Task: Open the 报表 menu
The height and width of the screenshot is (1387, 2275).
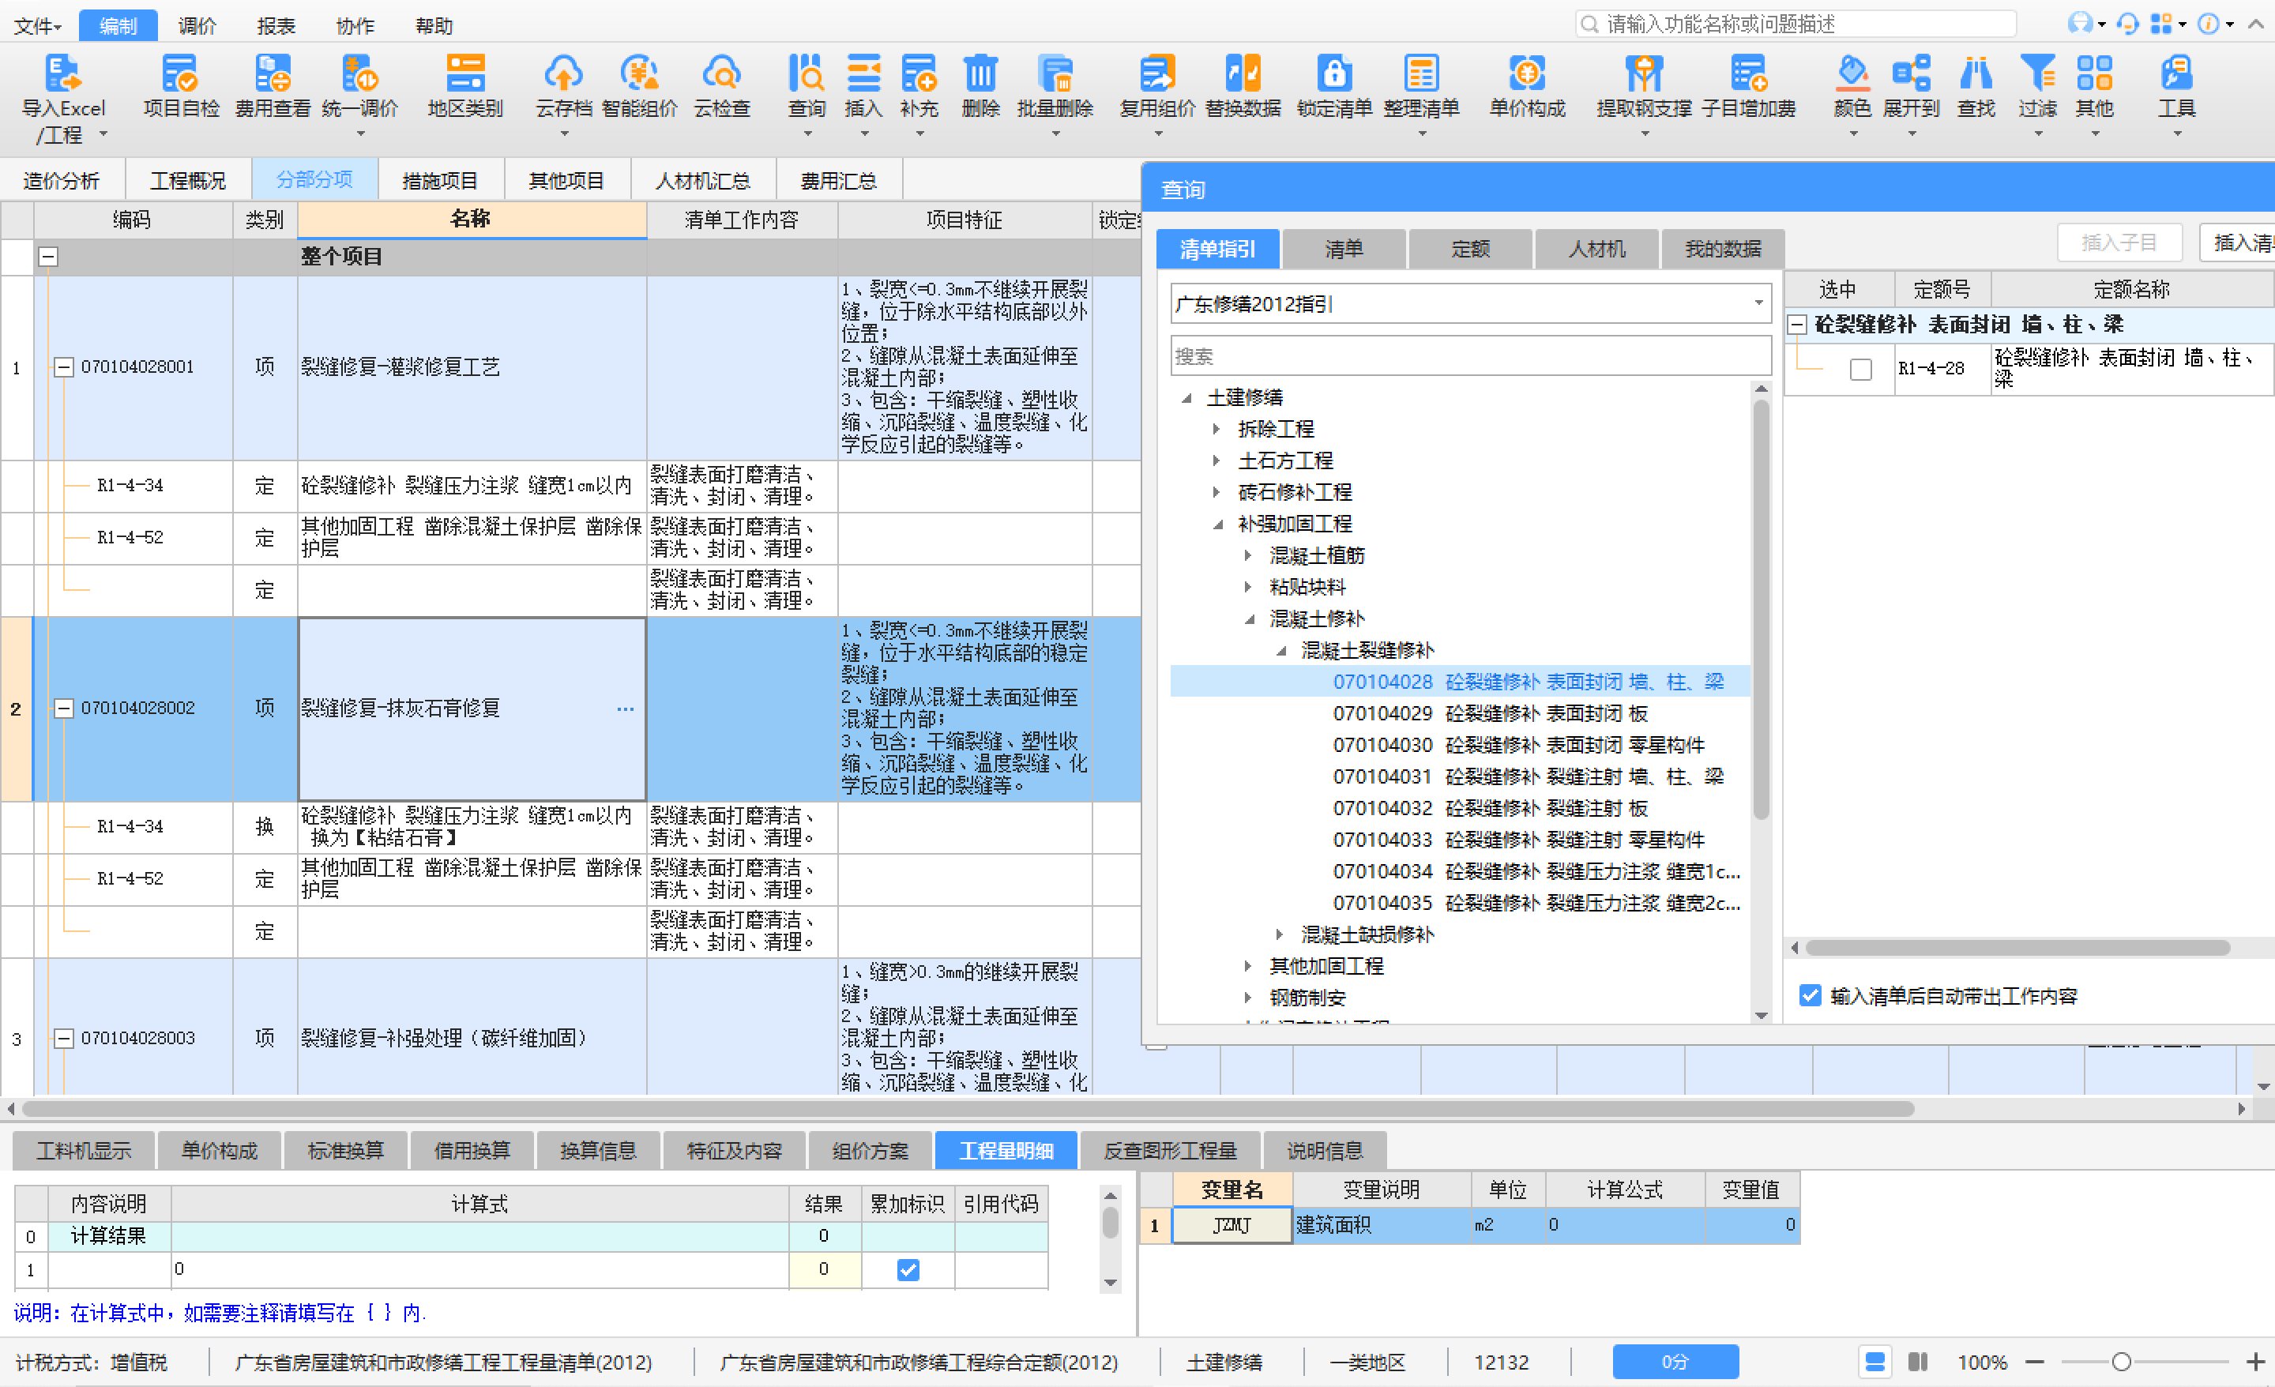Action: [275, 26]
